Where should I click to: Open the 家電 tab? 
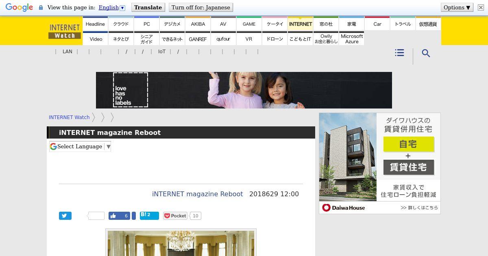click(x=351, y=24)
